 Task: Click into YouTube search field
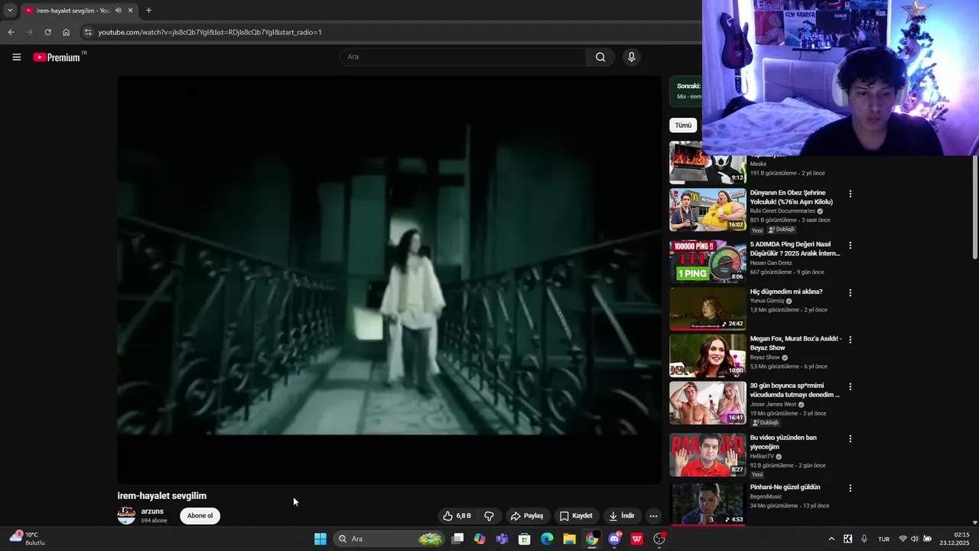(463, 57)
